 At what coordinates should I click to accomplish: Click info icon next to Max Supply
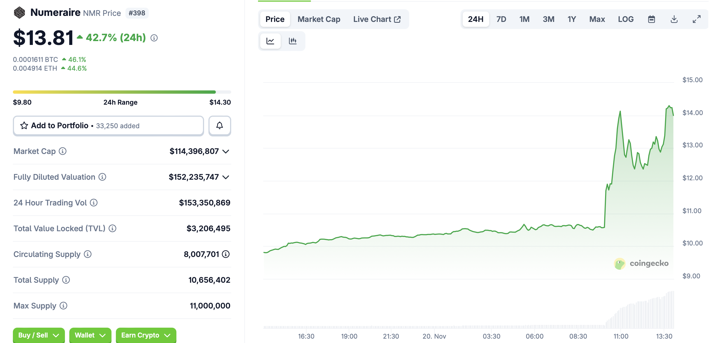(x=63, y=306)
